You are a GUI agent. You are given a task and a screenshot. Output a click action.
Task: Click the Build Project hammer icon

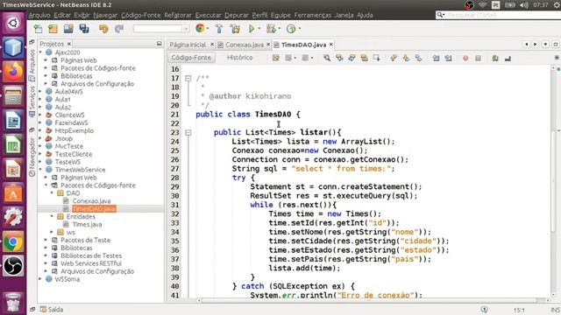point(219,29)
